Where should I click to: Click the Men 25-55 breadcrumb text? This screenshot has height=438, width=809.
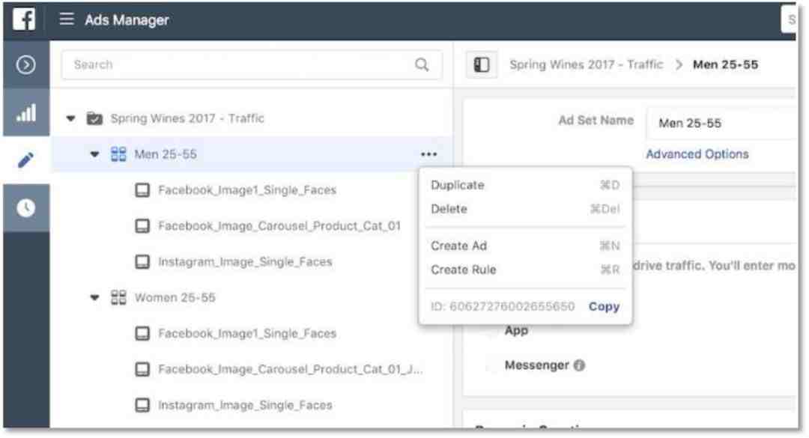(x=725, y=64)
